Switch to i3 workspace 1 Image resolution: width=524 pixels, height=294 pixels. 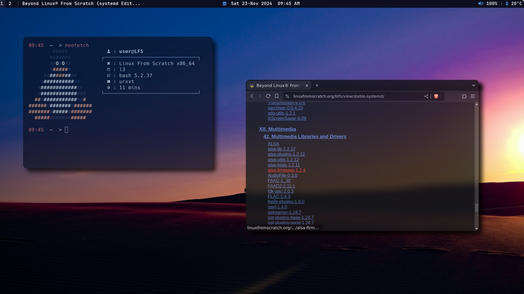(x=2, y=3)
